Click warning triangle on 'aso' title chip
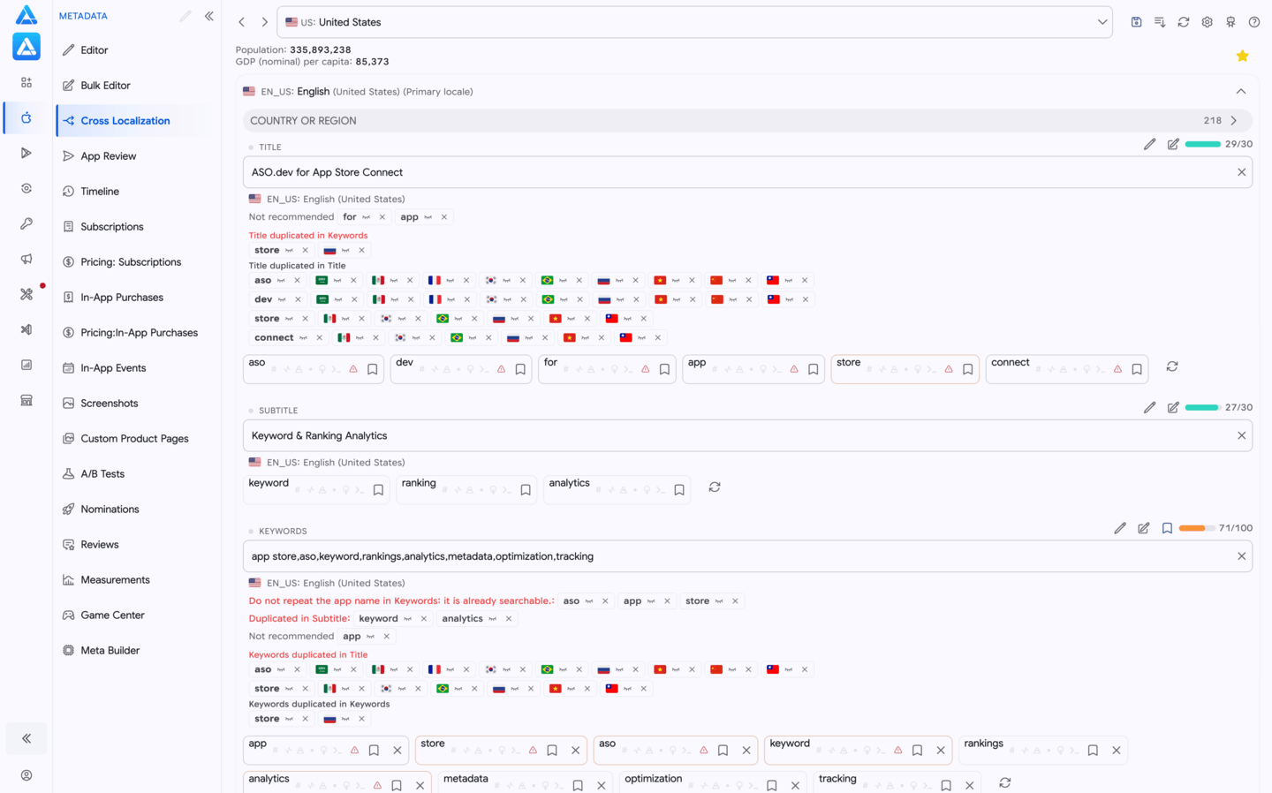The image size is (1272, 793). [x=353, y=369]
